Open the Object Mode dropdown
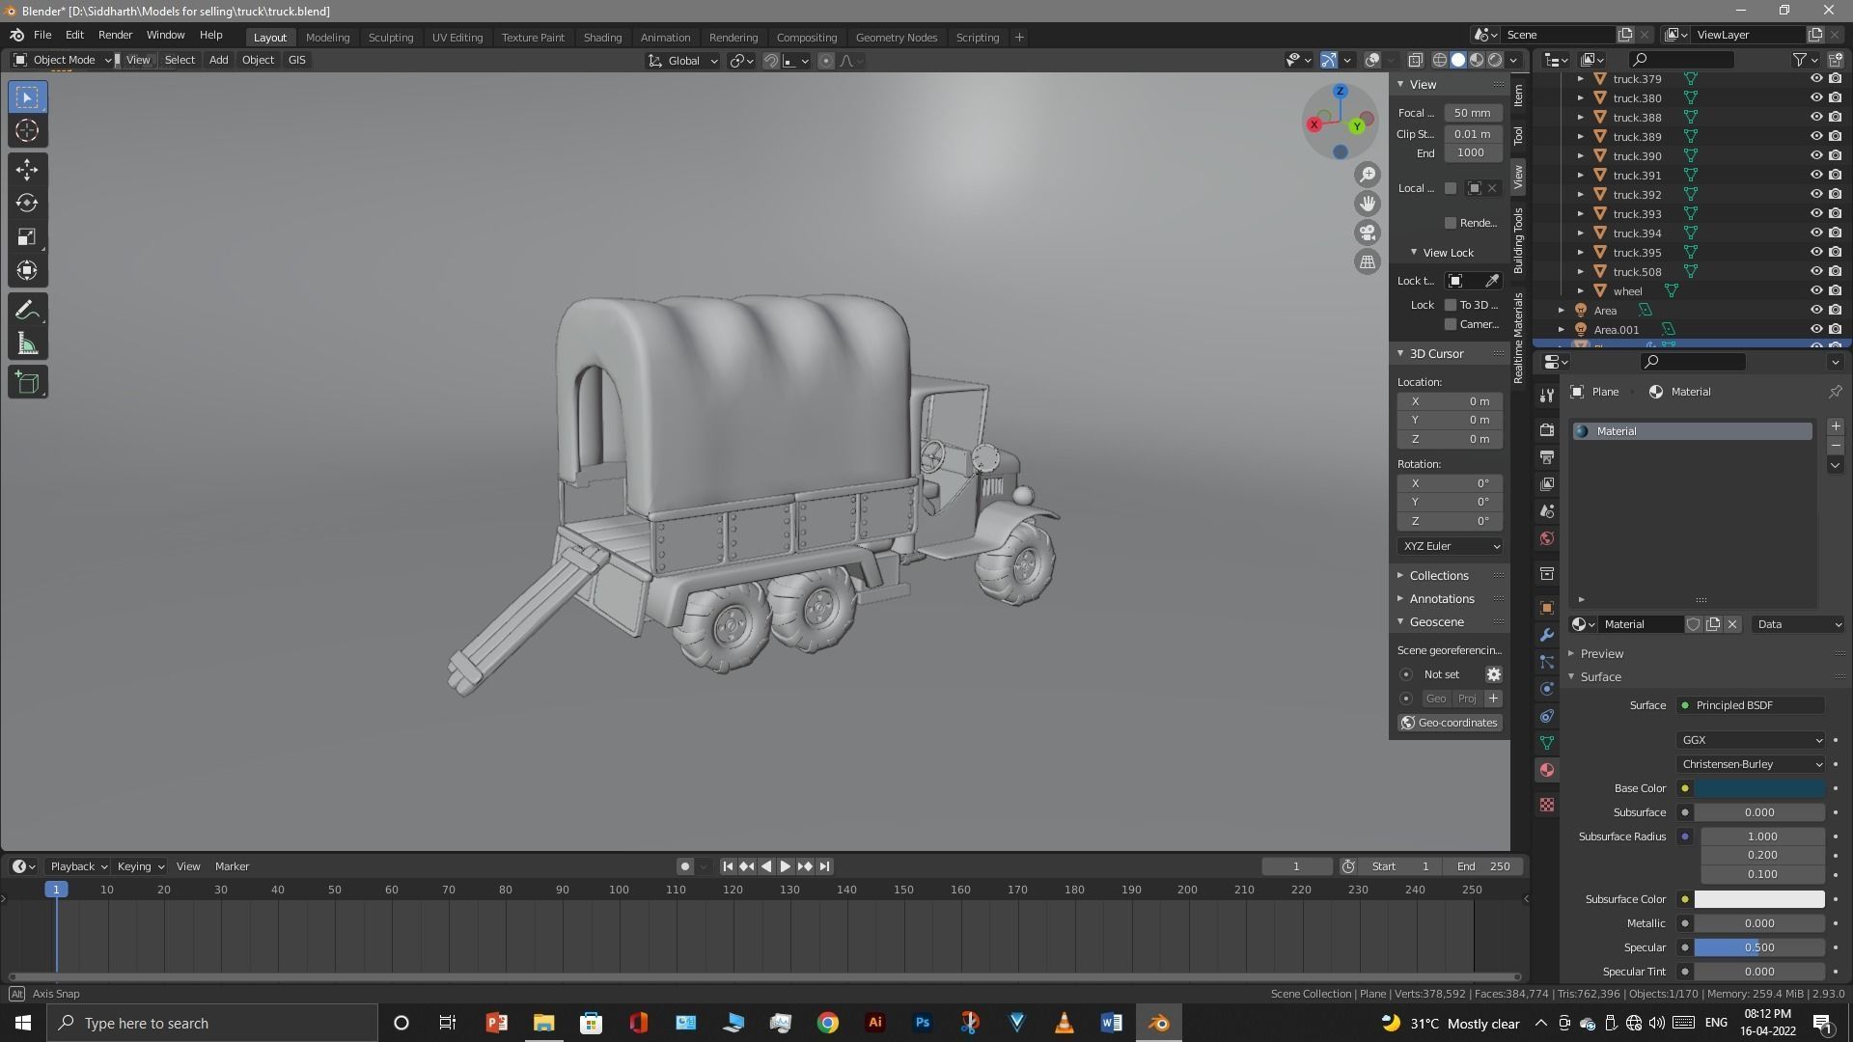The height and width of the screenshot is (1042, 1853). (x=62, y=60)
